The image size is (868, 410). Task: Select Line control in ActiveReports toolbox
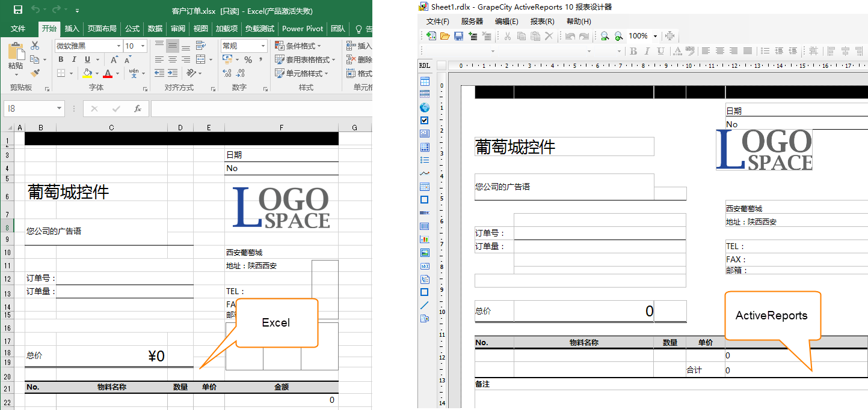425,306
